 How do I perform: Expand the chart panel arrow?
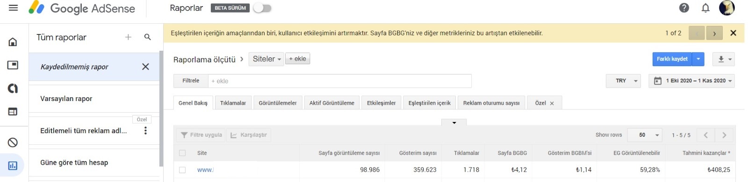pyautogui.click(x=454, y=122)
